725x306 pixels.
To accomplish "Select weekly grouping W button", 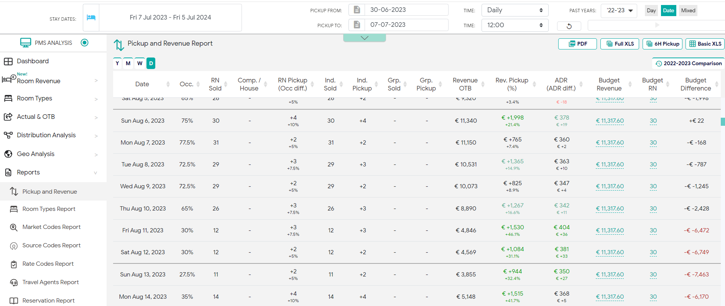I will [140, 63].
